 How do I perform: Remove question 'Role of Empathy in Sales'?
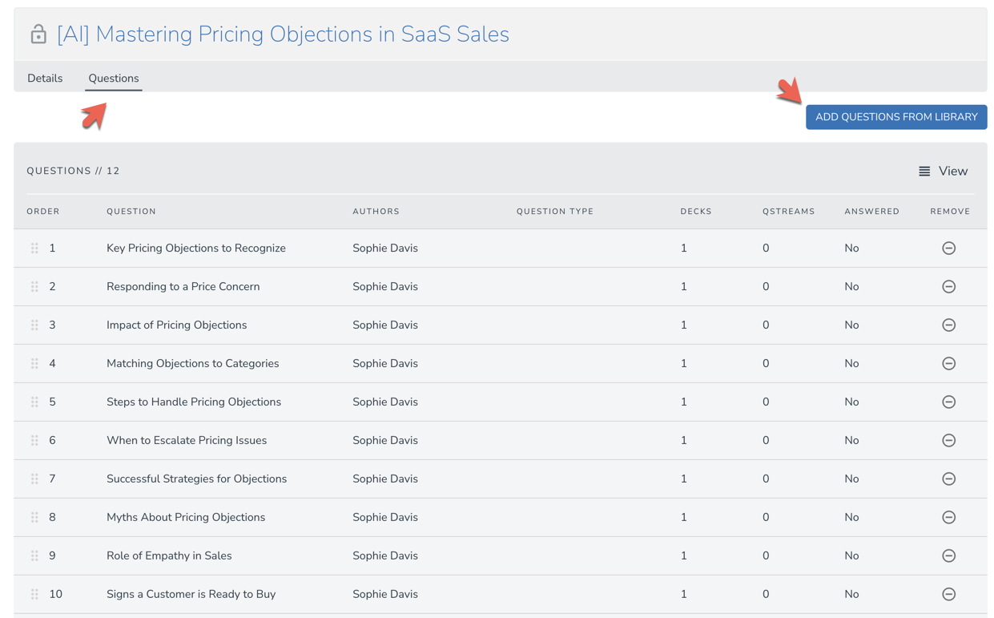coord(948,556)
